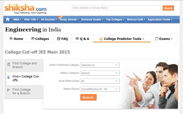This screenshot has width=183, height=114.
Task: Click the orange College Predictor Tools icon
Action: pyautogui.click(x=101, y=39)
